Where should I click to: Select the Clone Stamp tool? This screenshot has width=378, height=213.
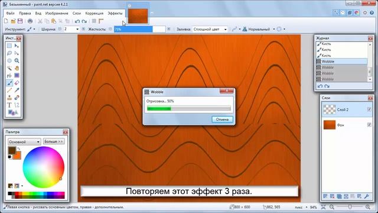tap(9, 98)
